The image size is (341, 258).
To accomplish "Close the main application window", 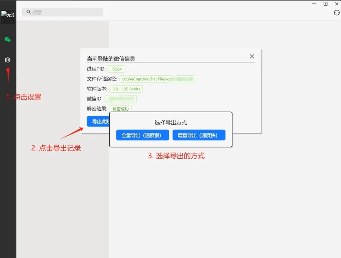I will pos(336,4).
